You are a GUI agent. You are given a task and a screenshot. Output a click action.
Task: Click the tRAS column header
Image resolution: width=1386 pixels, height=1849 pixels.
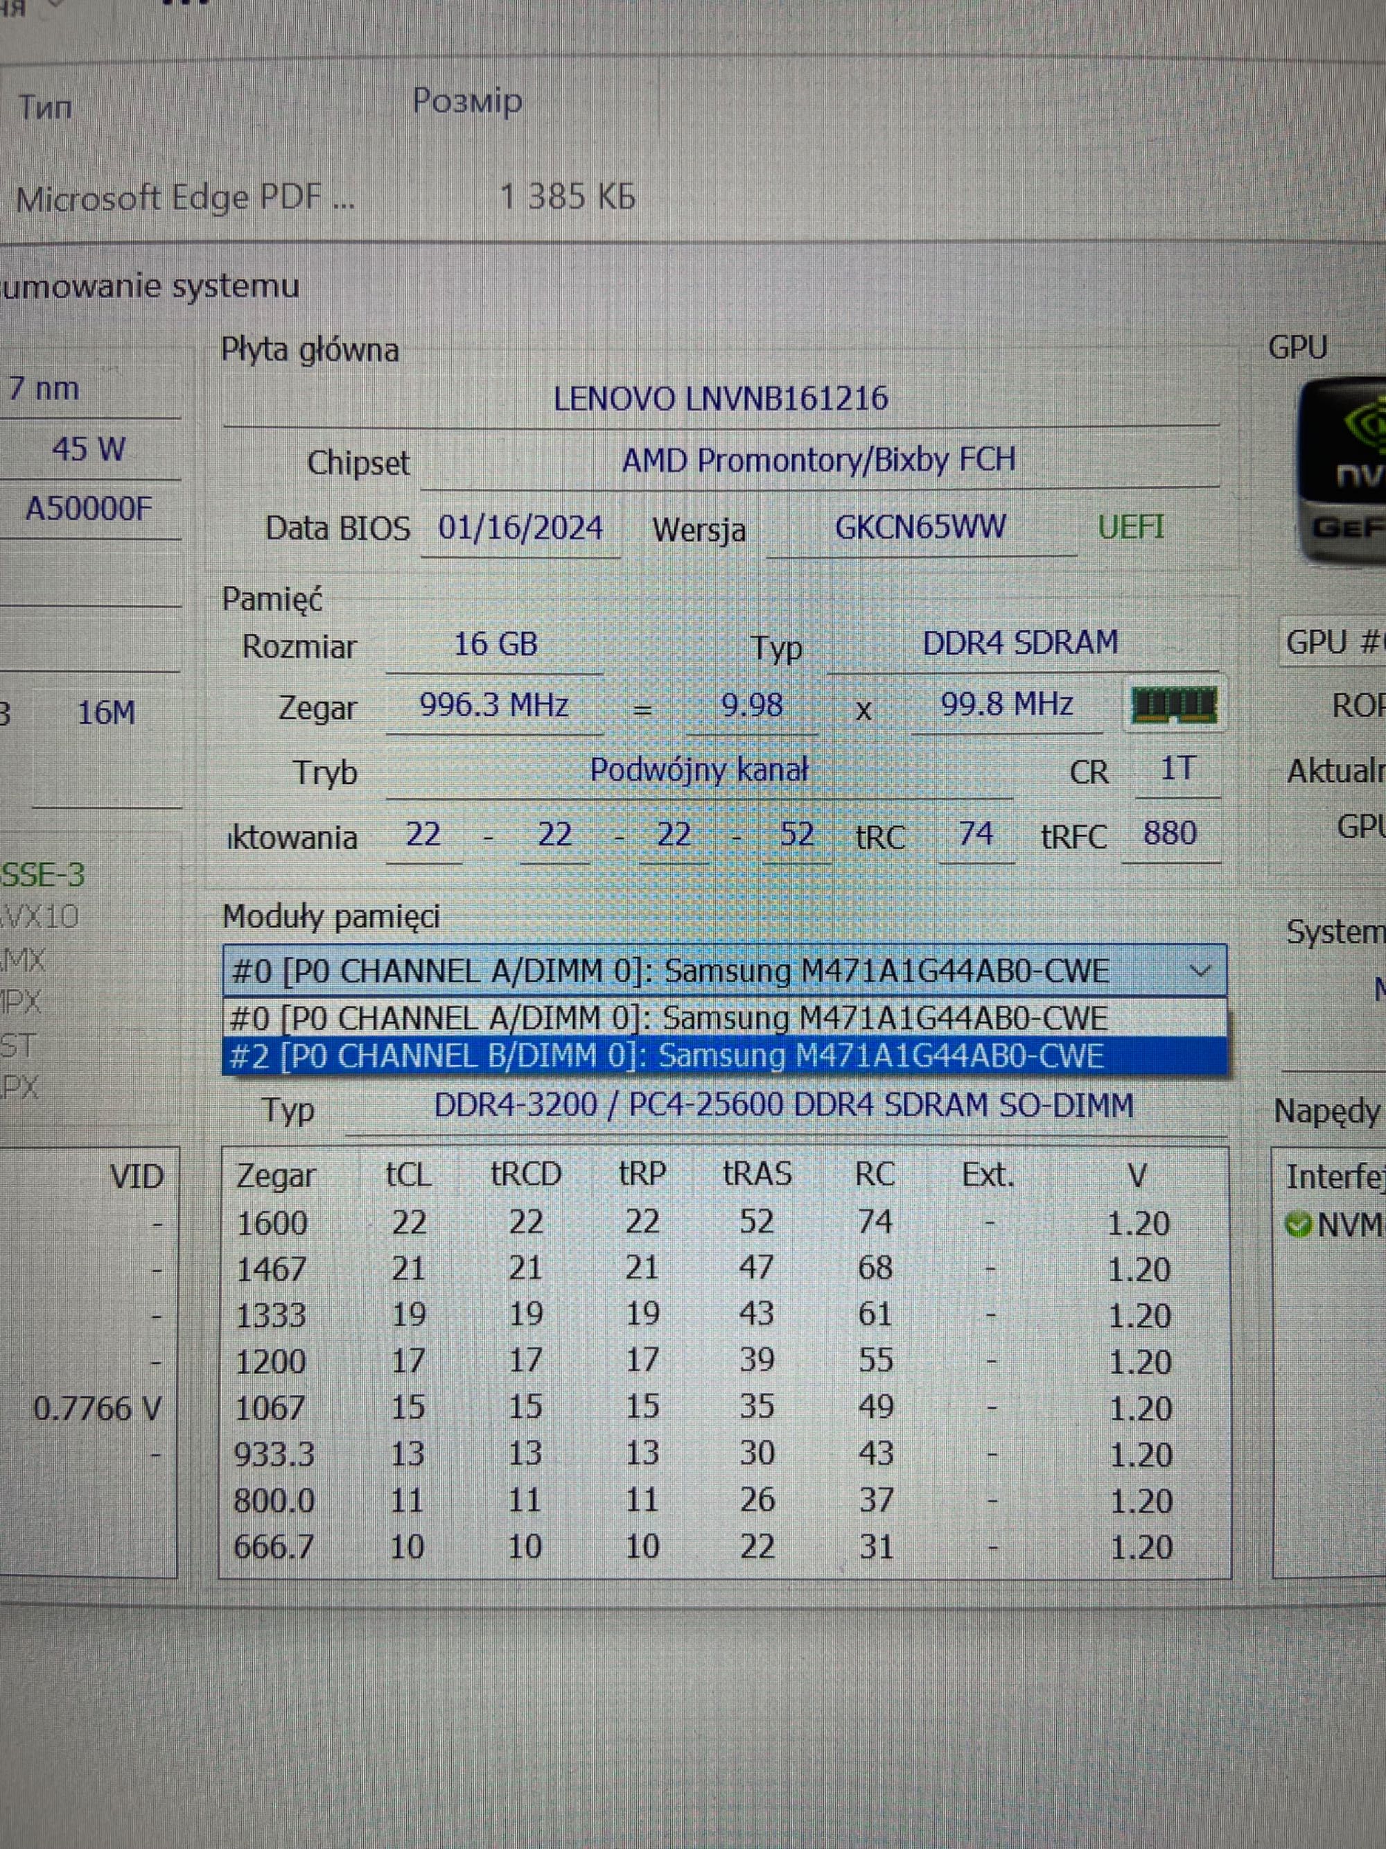(757, 1173)
